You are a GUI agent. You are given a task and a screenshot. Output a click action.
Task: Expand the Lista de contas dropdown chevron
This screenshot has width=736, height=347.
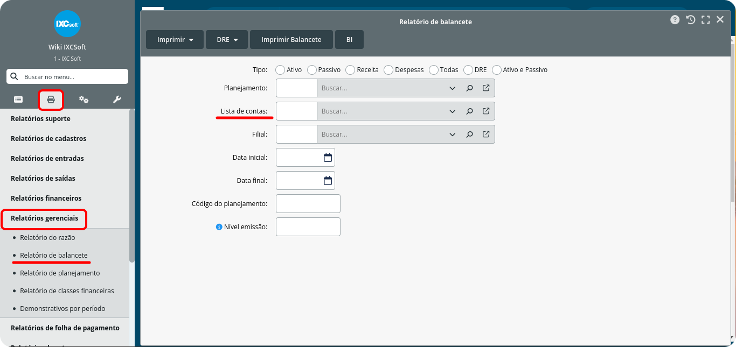click(x=452, y=111)
